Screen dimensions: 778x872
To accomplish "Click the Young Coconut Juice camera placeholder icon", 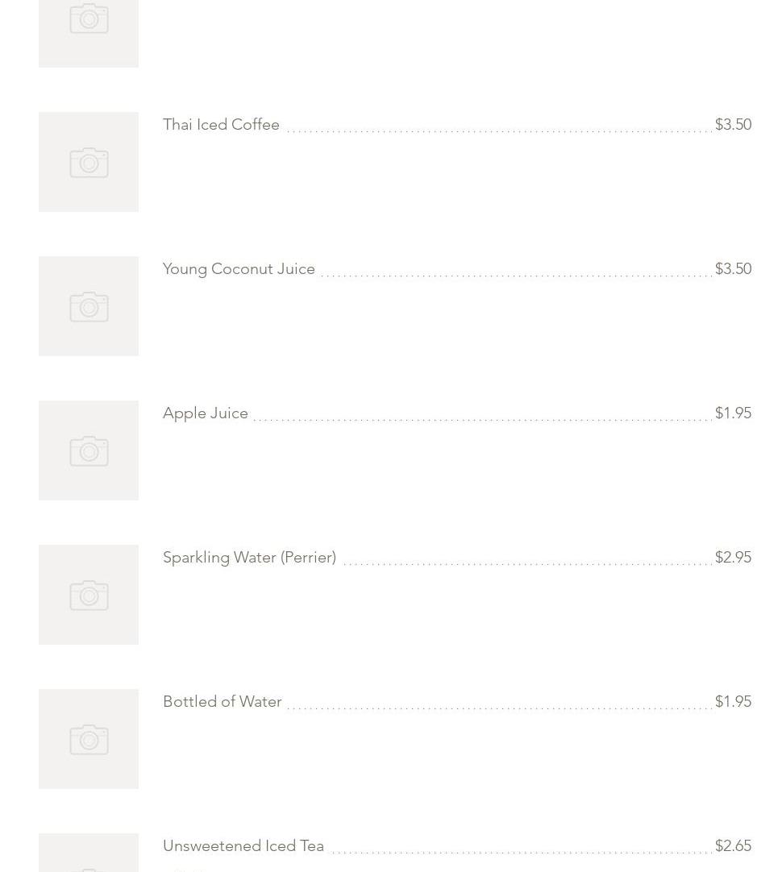I will (89, 307).
